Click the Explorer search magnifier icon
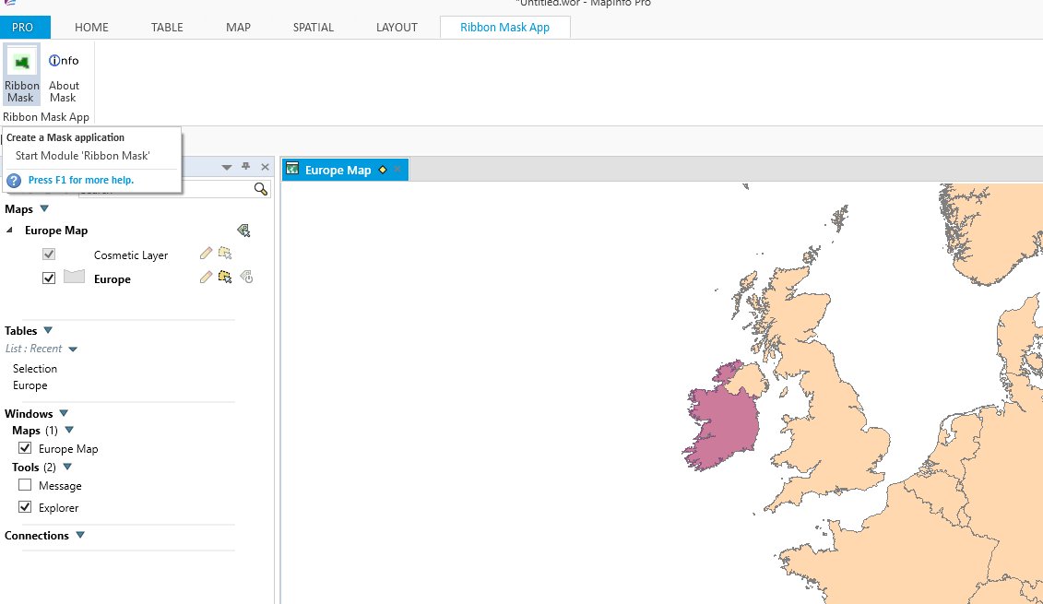The width and height of the screenshot is (1043, 604). 261,190
